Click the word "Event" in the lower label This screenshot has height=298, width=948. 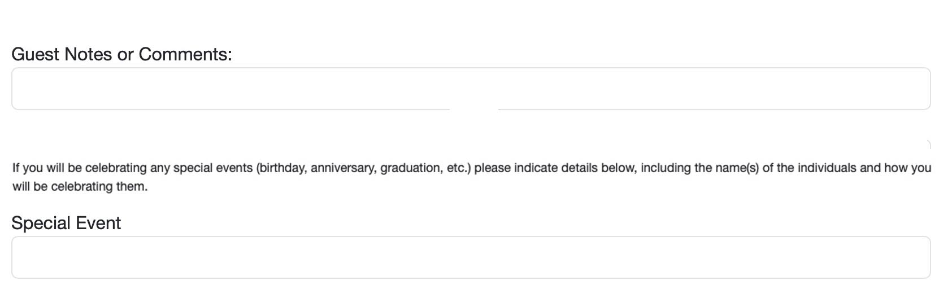click(98, 223)
